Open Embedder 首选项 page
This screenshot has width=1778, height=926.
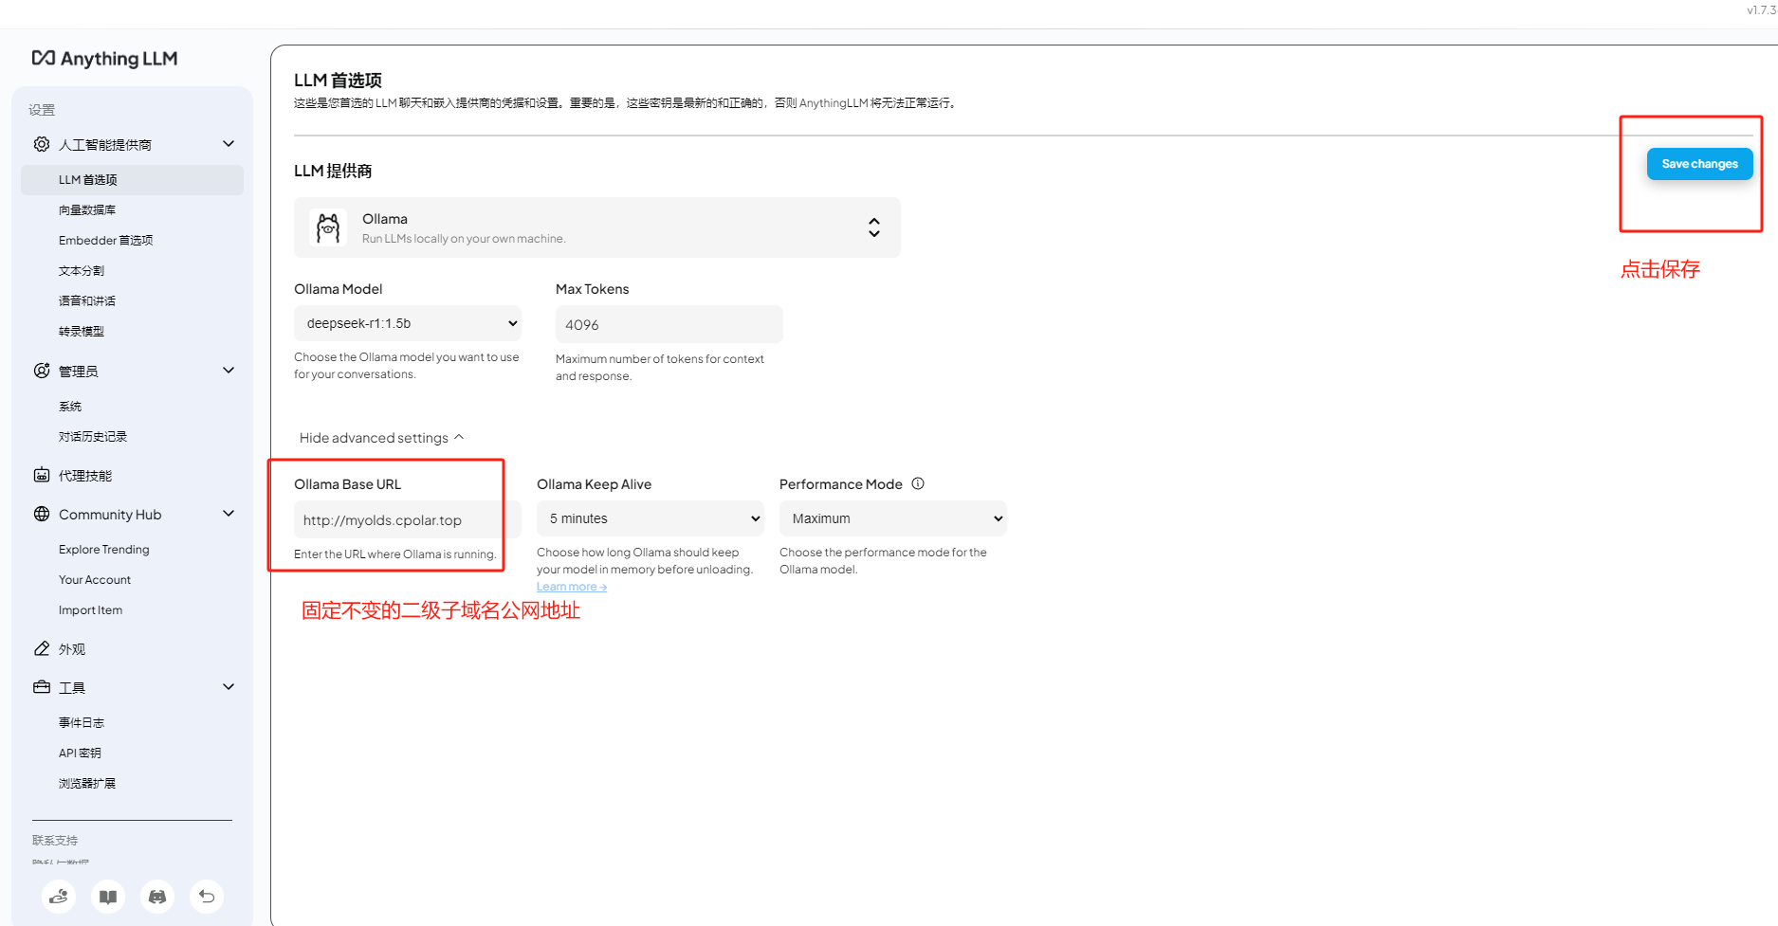tap(106, 241)
